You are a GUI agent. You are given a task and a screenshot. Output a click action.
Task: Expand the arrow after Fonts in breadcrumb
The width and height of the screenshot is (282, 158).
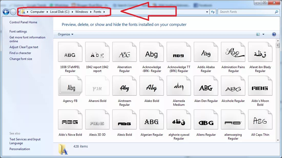coord(104,12)
